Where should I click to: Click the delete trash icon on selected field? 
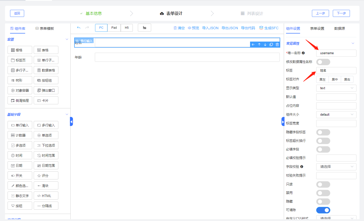click(277, 45)
